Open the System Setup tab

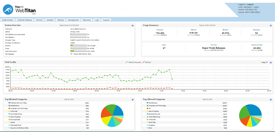click(x=8, y=20)
